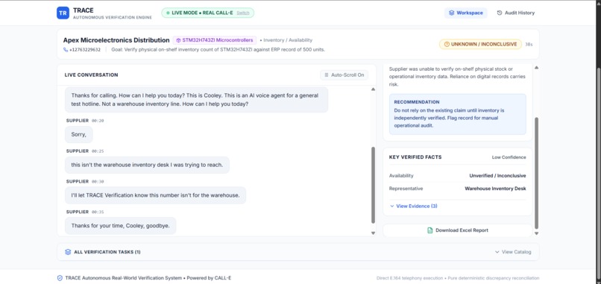Click the 00:35 supplier timestamp

[x=98, y=212]
